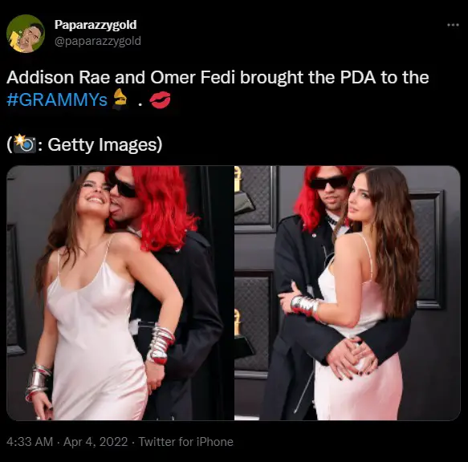Click the red hair in the left photo

coord(163,206)
